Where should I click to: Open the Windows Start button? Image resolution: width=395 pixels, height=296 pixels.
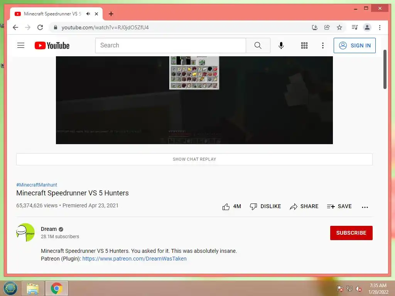click(10, 288)
